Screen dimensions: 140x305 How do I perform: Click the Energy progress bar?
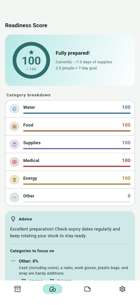tap(77, 184)
